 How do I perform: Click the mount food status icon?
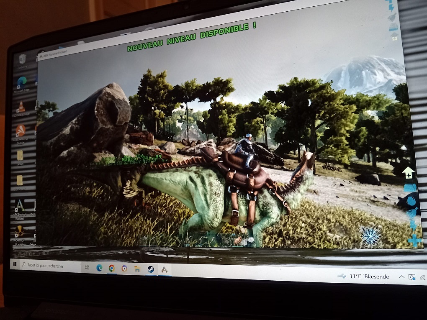tap(392, 17)
